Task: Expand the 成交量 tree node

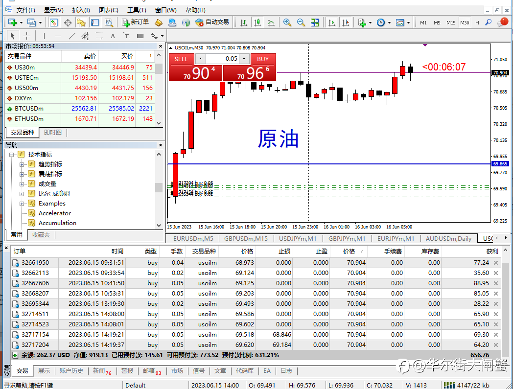Action: [x=22, y=184]
